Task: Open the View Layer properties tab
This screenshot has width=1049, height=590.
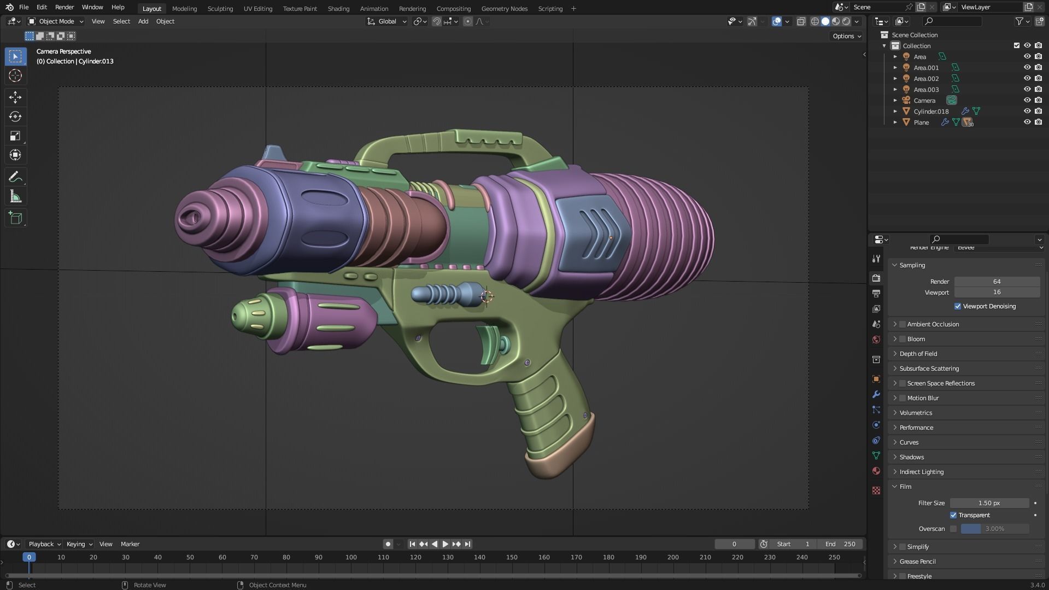Action: coord(876,309)
